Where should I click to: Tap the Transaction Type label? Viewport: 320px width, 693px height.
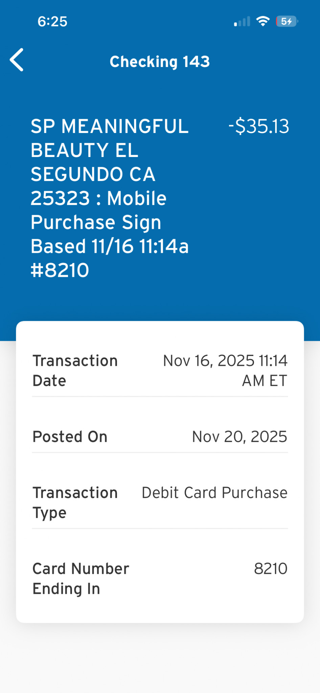[x=75, y=502]
